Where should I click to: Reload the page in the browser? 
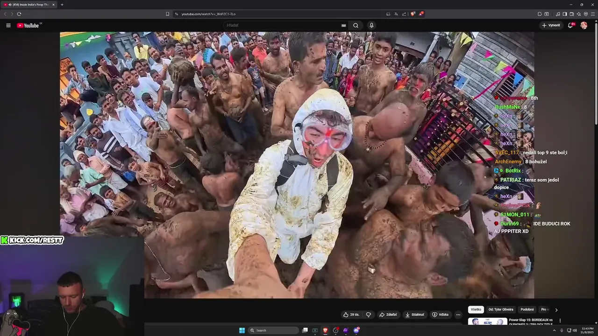(x=19, y=14)
